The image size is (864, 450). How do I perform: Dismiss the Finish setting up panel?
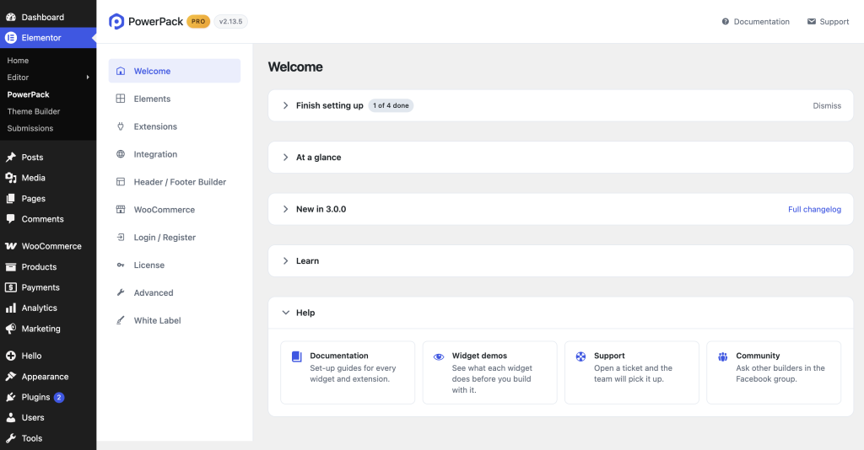click(827, 105)
